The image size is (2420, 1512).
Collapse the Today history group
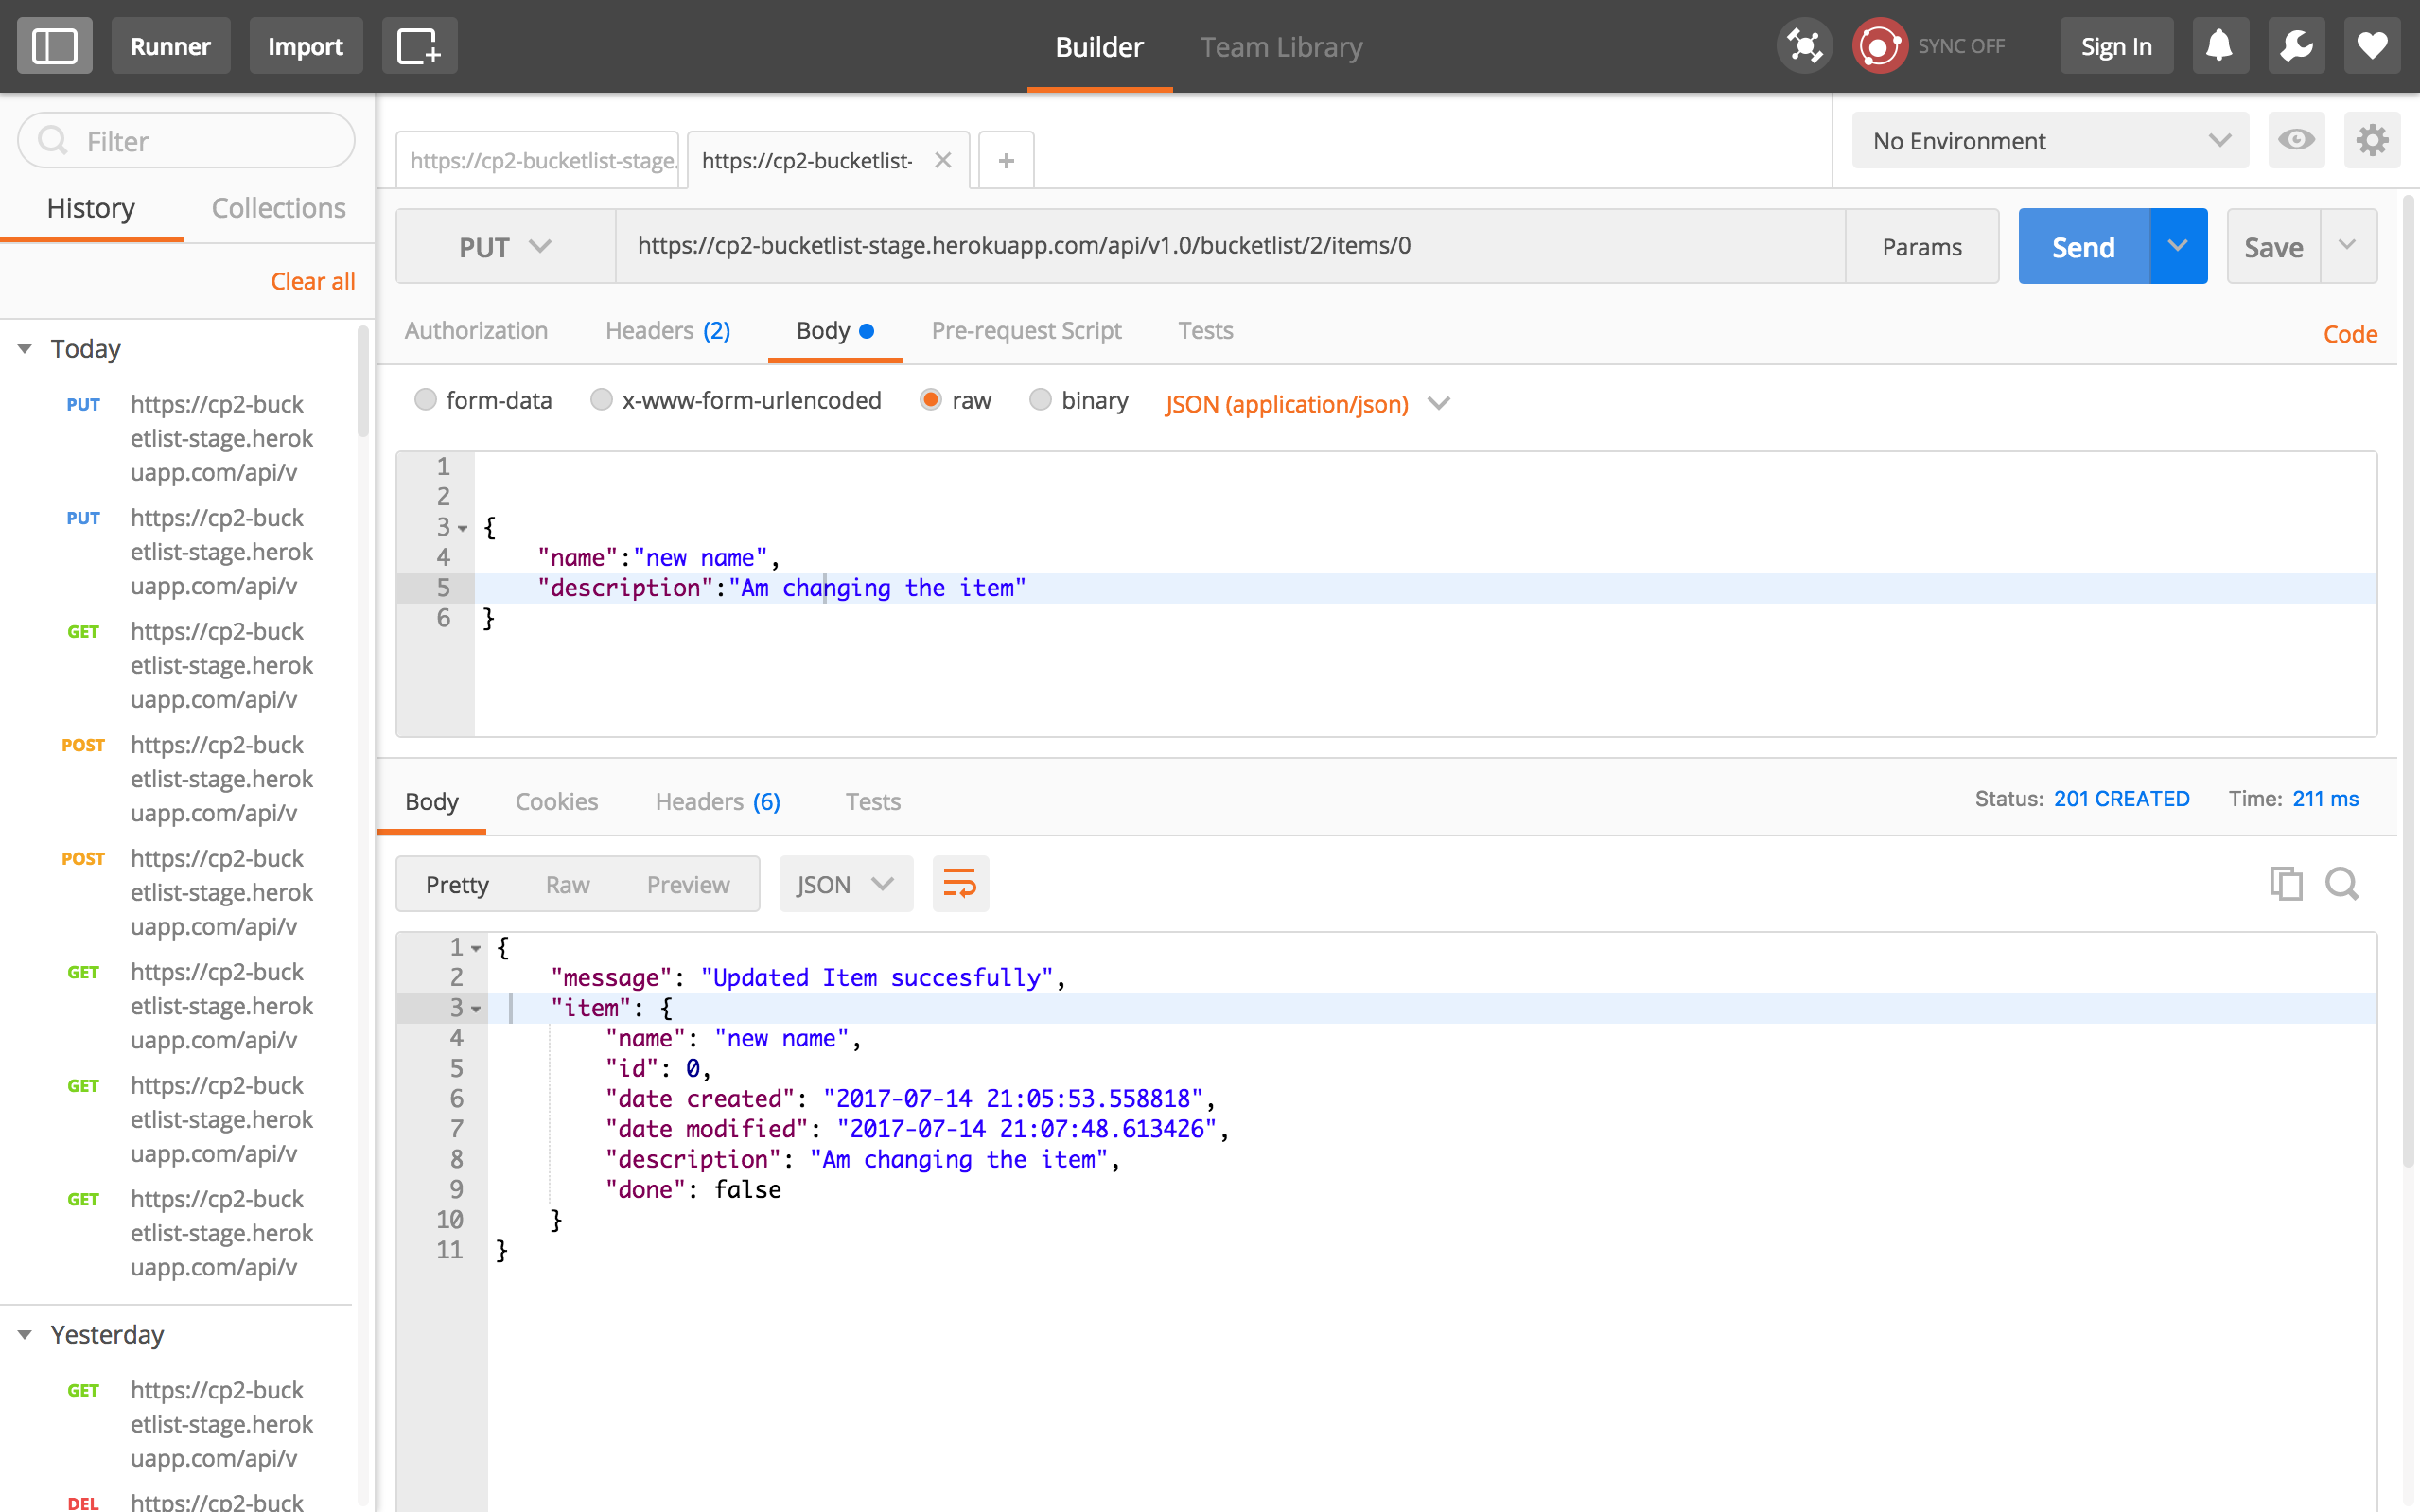point(25,349)
